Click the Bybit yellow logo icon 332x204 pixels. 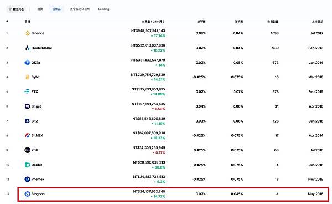click(x=27, y=77)
